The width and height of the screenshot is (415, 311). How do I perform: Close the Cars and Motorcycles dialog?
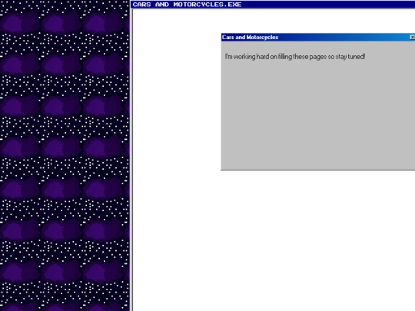tap(413, 38)
